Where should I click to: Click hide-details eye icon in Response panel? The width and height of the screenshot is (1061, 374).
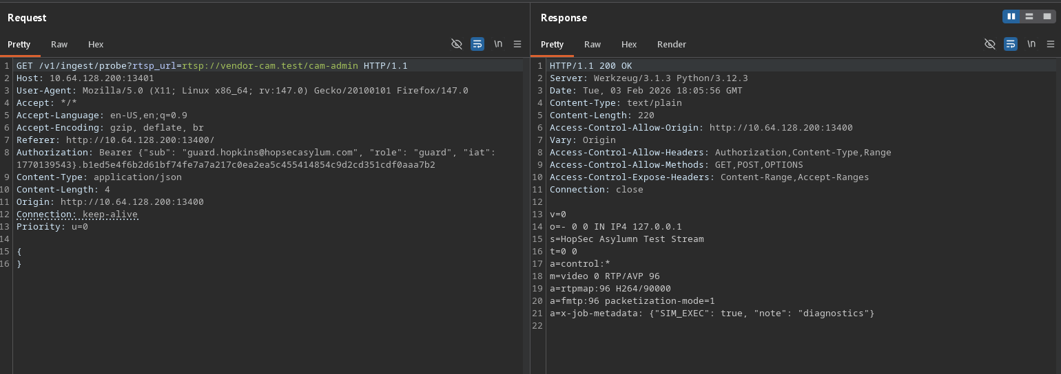(x=990, y=44)
